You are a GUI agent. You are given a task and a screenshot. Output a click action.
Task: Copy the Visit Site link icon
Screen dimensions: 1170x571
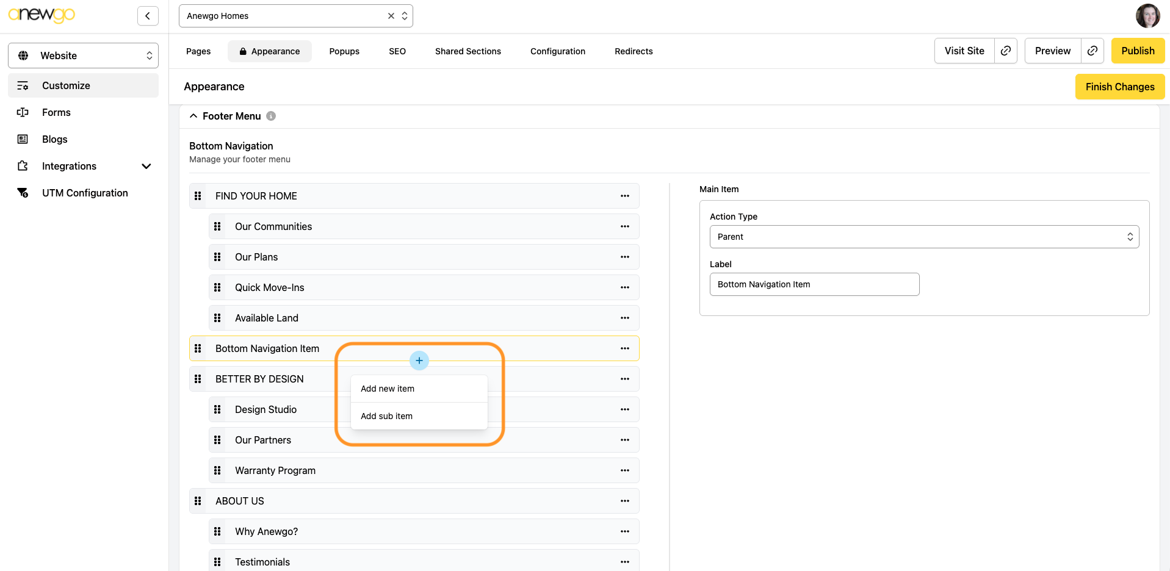tap(1005, 51)
